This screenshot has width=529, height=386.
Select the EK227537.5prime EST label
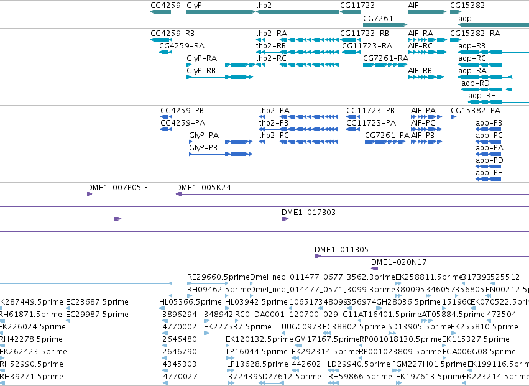click(237, 327)
